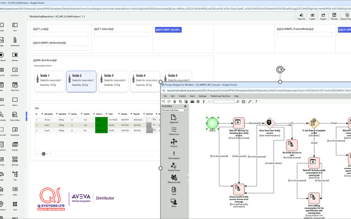Open the Edit menu in Process Designer

(172, 96)
